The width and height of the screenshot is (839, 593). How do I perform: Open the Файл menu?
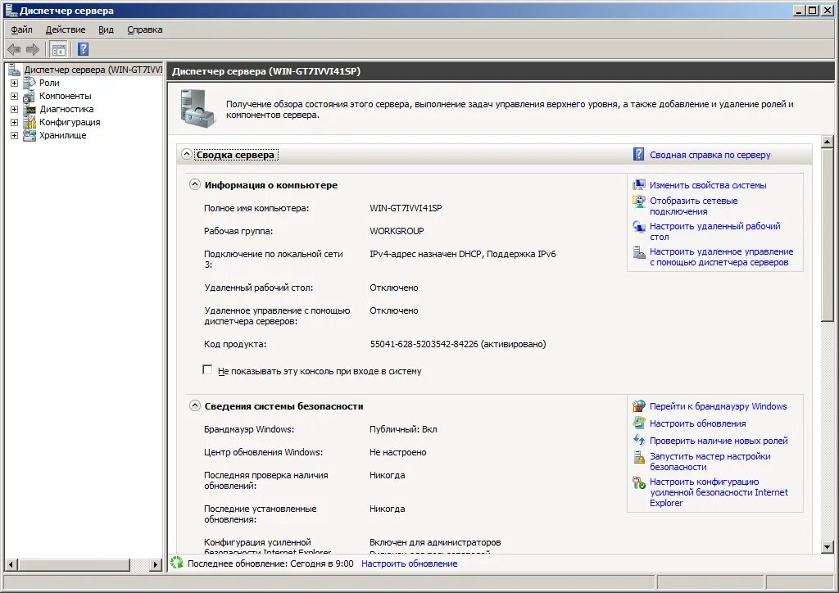21,30
